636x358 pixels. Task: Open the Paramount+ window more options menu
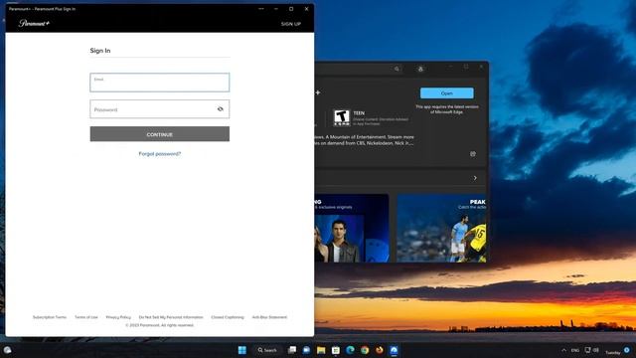coord(261,9)
